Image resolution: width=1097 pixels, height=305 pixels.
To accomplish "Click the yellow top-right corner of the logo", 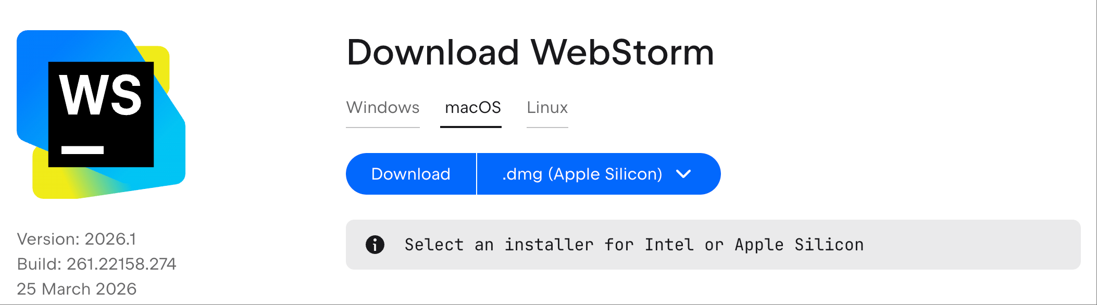I will tap(158, 62).
